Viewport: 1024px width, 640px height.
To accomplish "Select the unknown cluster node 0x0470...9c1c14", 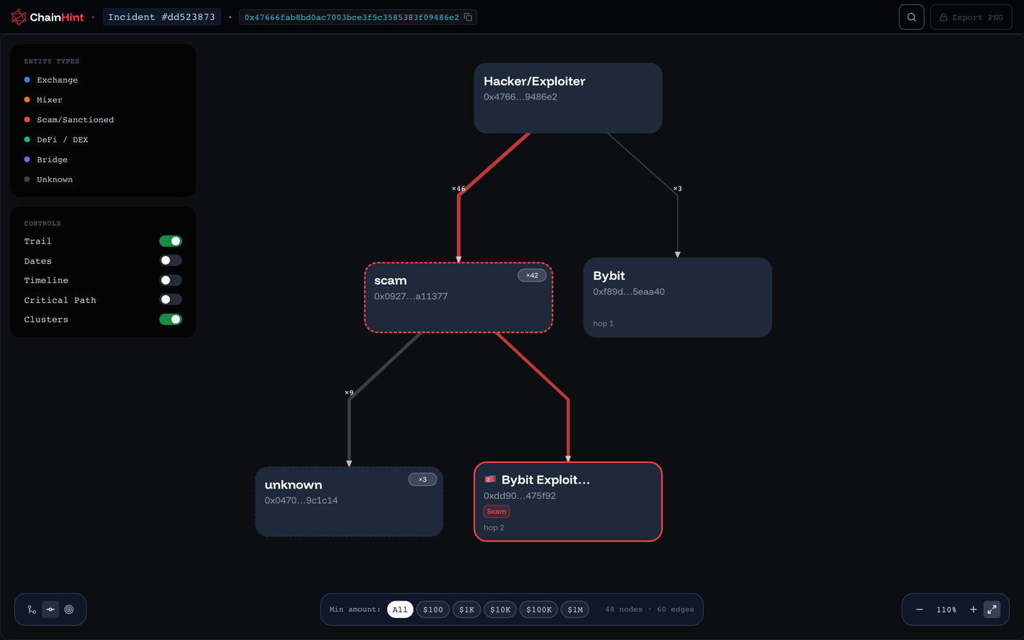I will (349, 502).
